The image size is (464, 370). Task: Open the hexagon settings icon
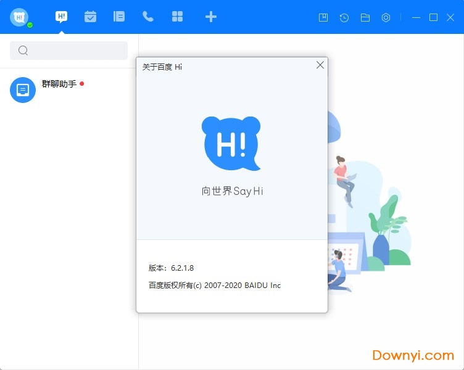386,17
